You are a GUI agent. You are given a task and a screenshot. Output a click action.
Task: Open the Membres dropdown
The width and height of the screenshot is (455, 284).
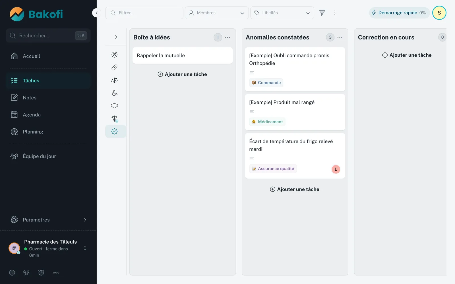(217, 13)
